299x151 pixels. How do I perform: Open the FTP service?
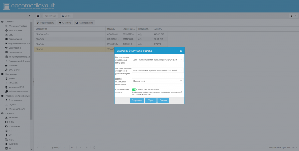pos(9,131)
